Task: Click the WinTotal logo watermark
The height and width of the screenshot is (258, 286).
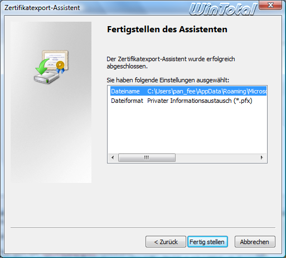Action: (223, 9)
